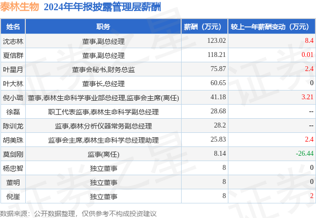Click the salary value 8.14
This screenshot has height=218, width=316.
220,153
